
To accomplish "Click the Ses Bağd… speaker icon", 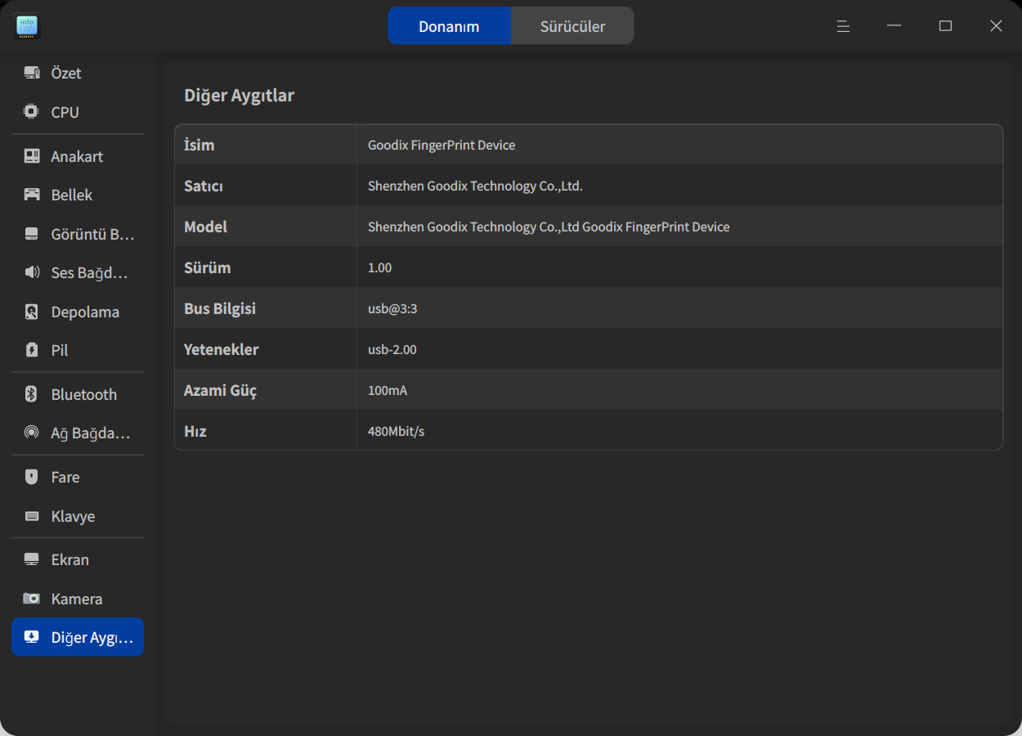I will tap(32, 272).
